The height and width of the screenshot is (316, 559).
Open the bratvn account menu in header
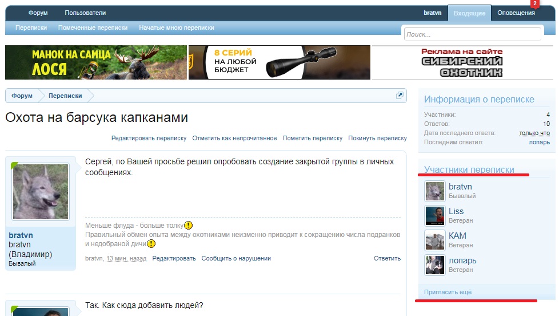coord(433,13)
